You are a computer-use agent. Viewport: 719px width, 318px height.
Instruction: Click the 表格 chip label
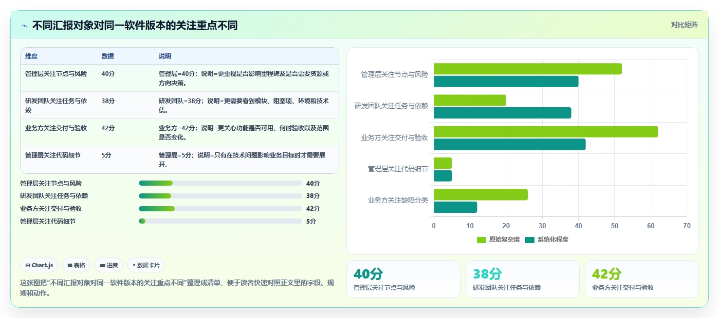79,265
